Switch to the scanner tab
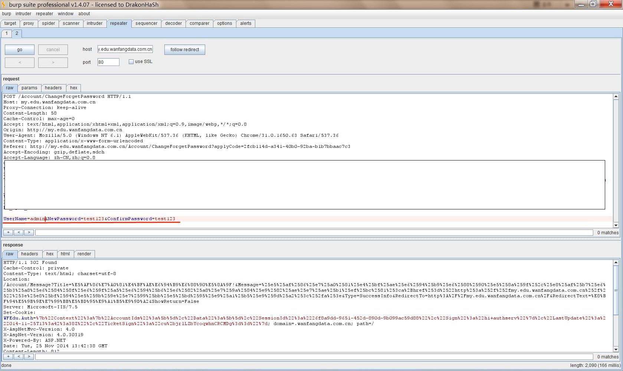 (x=71, y=23)
